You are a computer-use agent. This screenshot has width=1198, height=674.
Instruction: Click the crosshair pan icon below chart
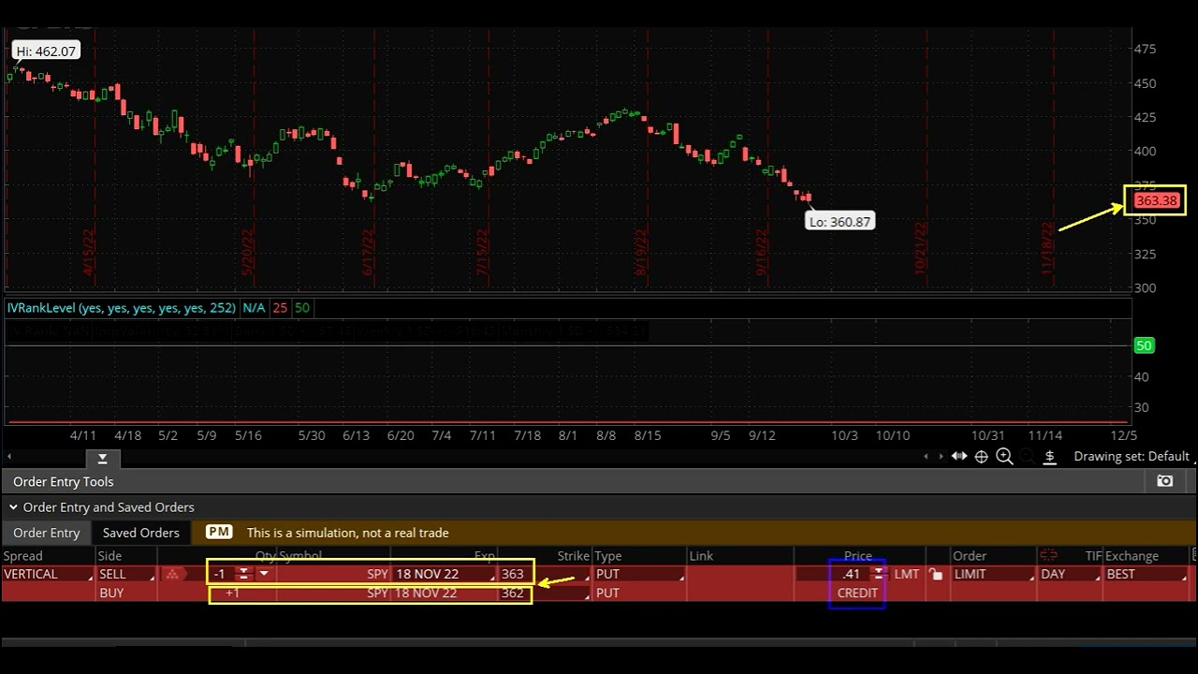coord(981,457)
